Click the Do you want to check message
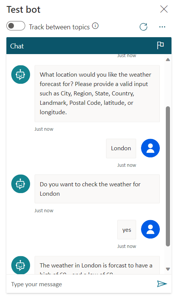Viewport: 179px width, 299px height. click(97, 189)
